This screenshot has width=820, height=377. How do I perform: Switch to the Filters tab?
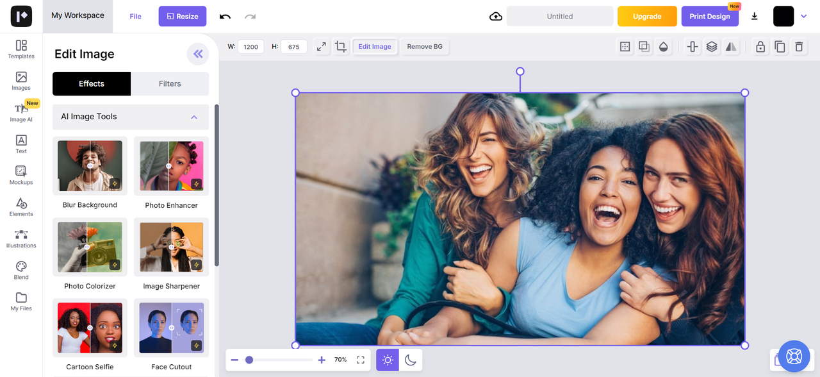(x=170, y=84)
